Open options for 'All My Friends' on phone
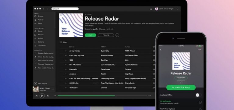234x110 pixels. (x=200, y=102)
